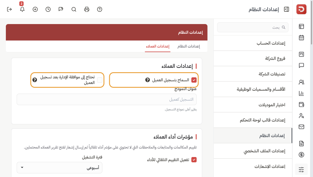Uncheck السماح بتسجيل العميل checkbox
313x177 pixels.
pyautogui.click(x=194, y=80)
